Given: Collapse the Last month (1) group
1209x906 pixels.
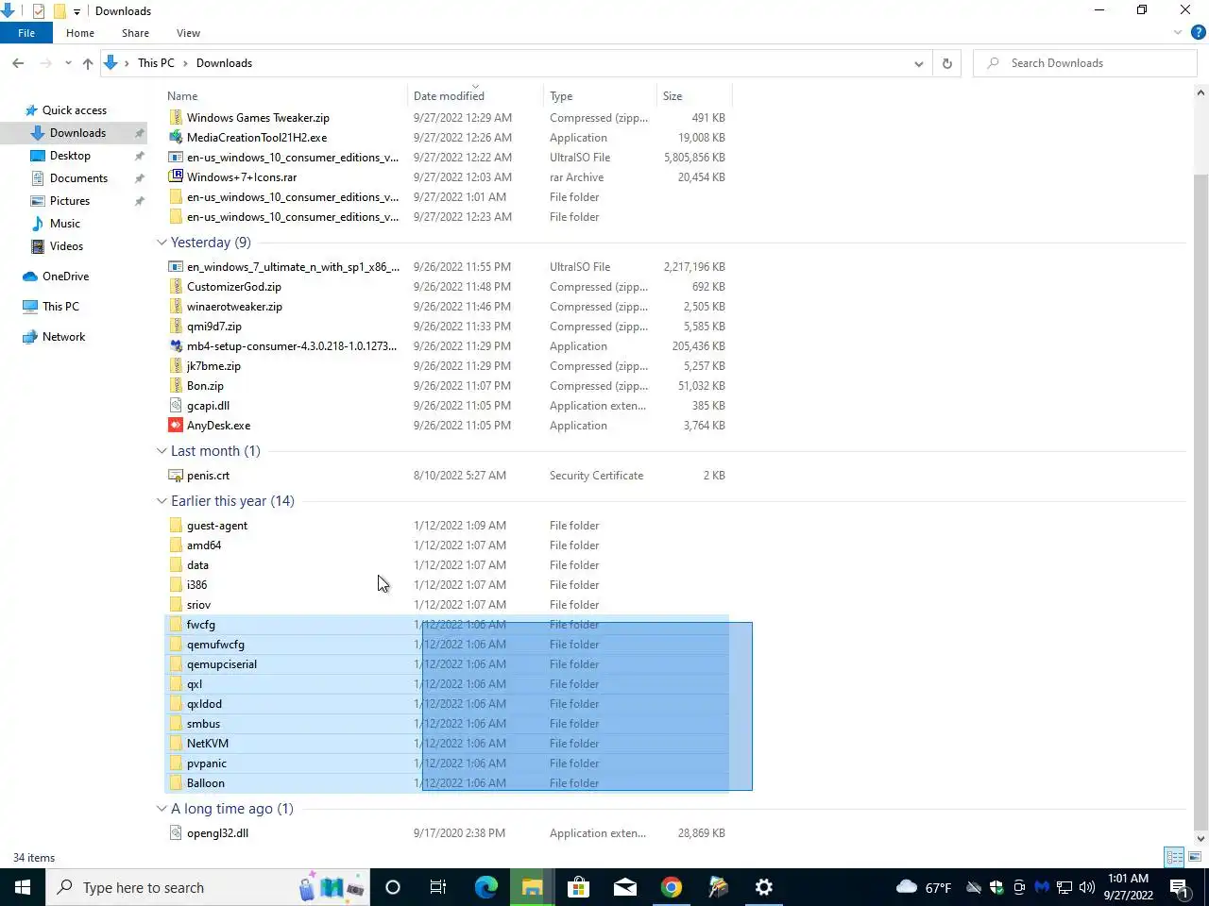Looking at the screenshot, I should (x=162, y=451).
